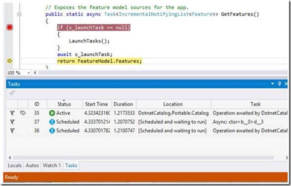Click current-task arrow icon on row 35
The width and height of the screenshot is (291, 186).
click(23, 112)
